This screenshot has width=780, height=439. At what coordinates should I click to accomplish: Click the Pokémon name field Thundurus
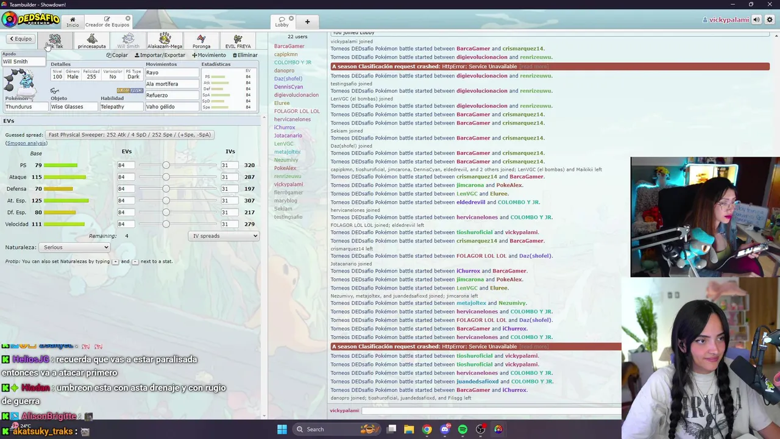(26, 107)
